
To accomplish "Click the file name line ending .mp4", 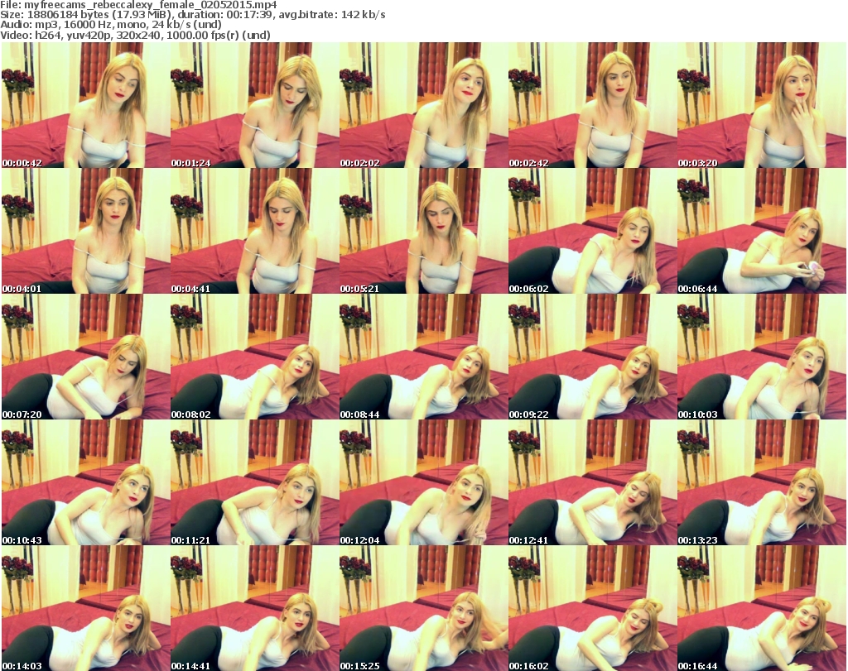I will coord(138,5).
